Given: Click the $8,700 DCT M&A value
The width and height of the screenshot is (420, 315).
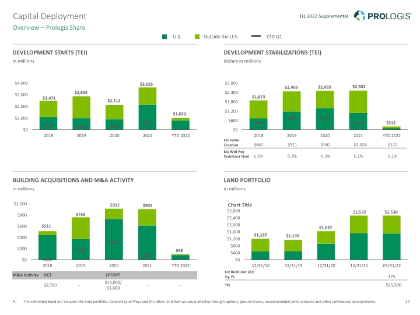Looking at the screenshot, I should (50, 285).
